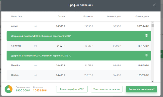This screenshot has width=163, height=97.
Task: Click remaining debt 1 885 744 ₽
Action: tap(143, 26)
